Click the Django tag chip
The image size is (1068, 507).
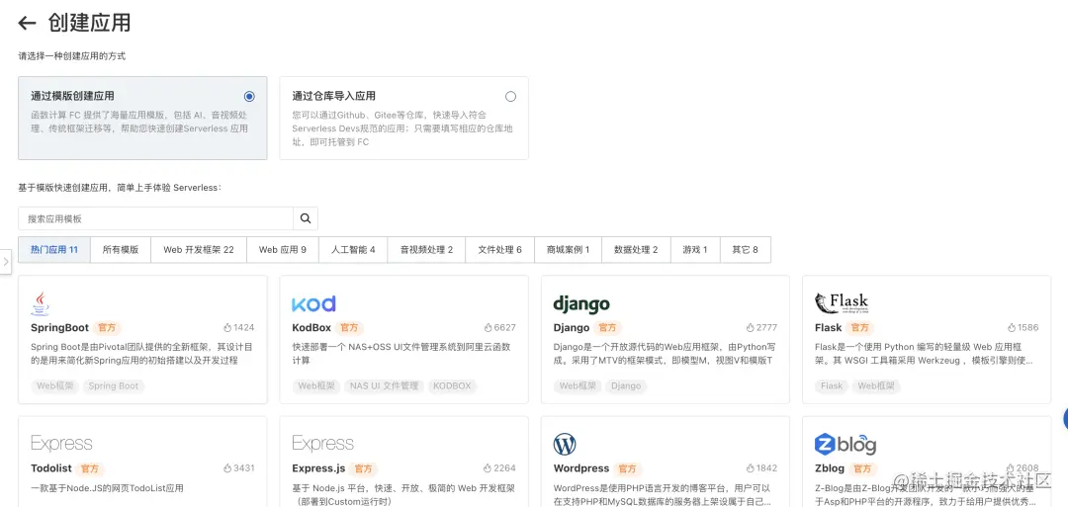click(626, 385)
